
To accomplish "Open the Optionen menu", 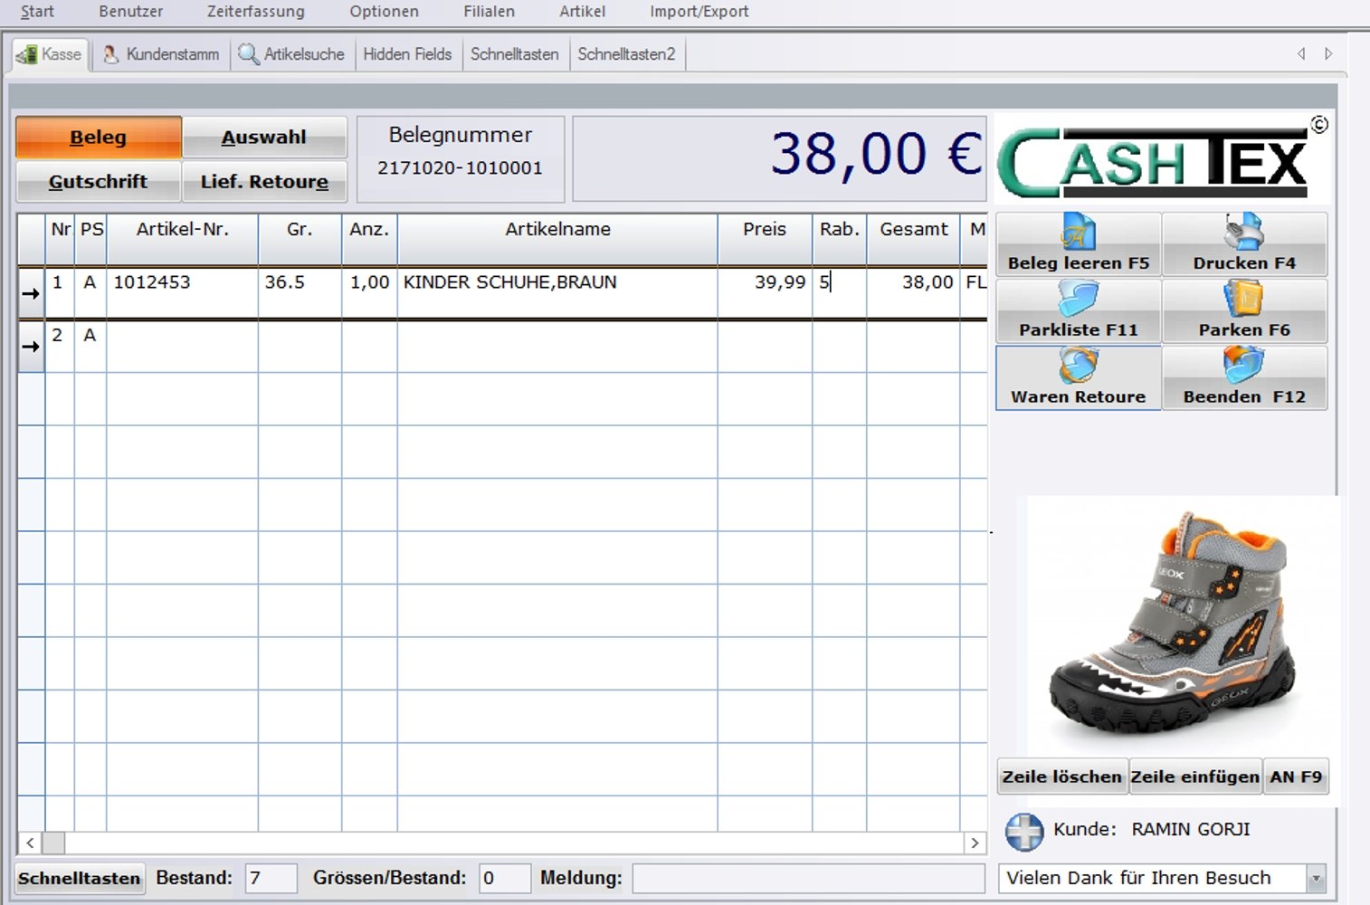I will pyautogui.click(x=385, y=12).
